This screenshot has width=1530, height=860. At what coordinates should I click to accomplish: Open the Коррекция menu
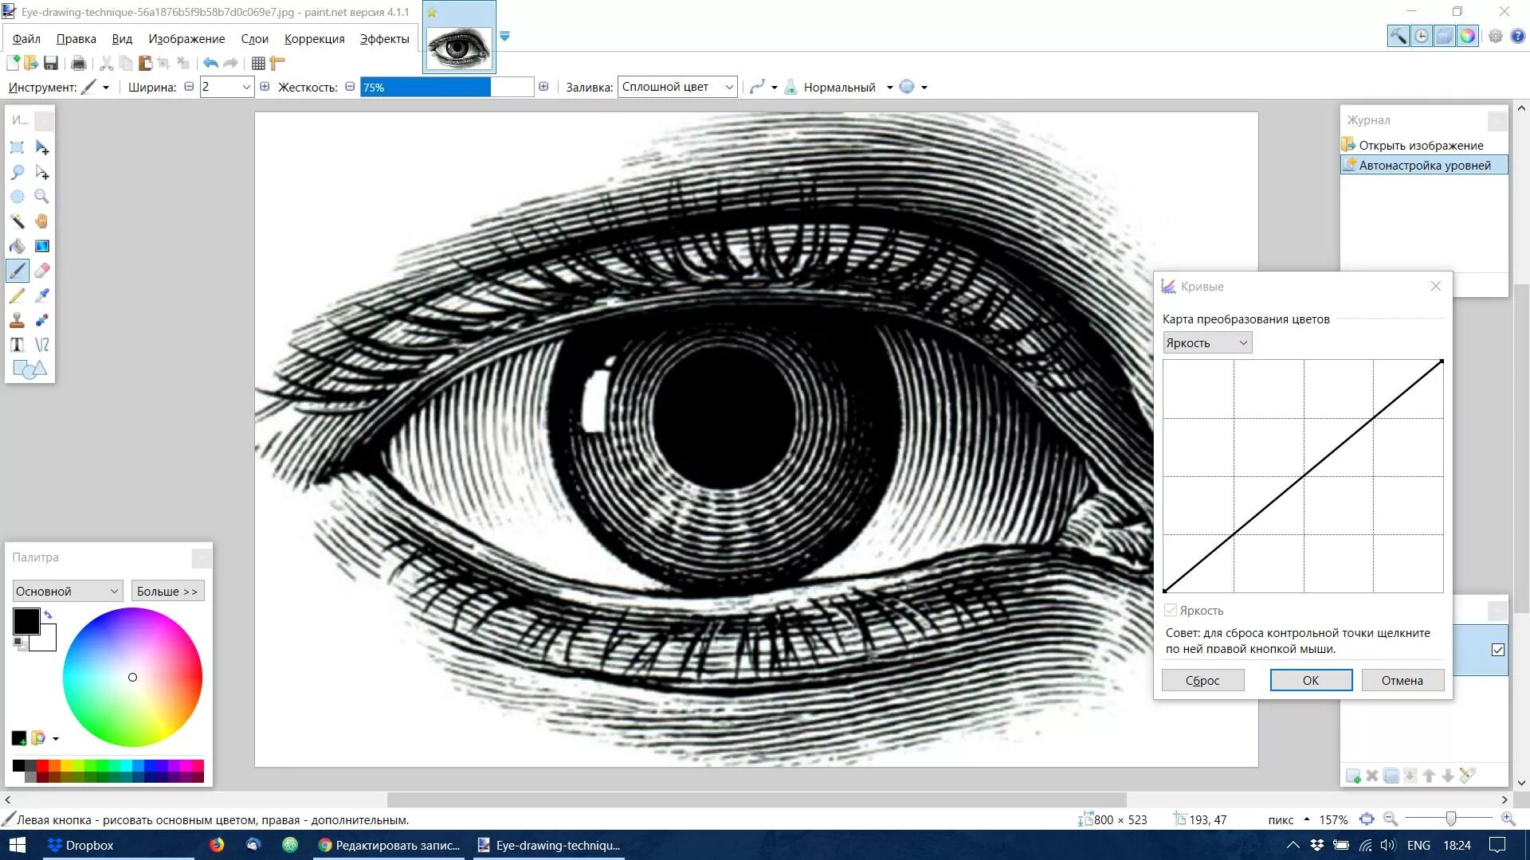[x=314, y=39]
